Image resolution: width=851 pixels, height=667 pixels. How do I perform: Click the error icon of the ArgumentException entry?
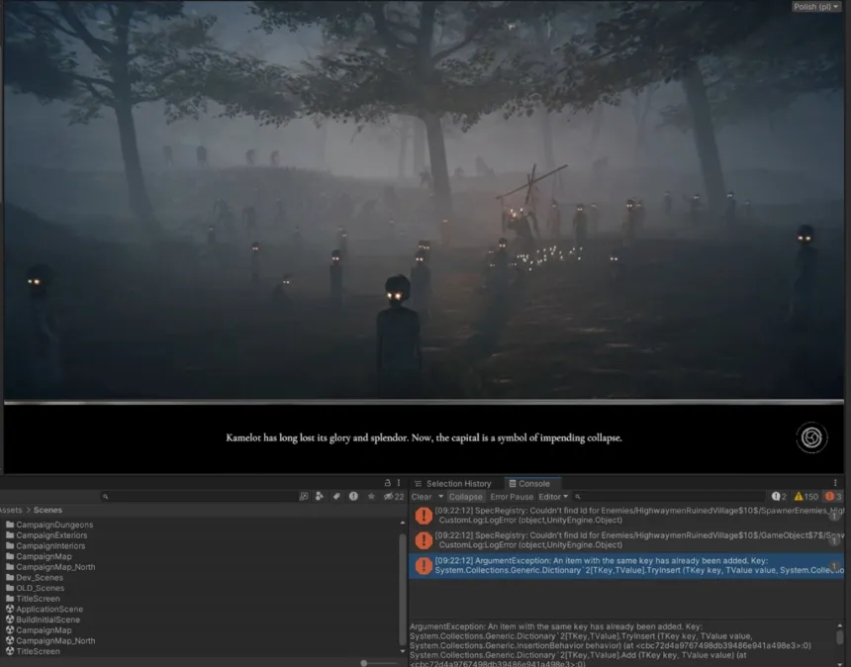point(424,565)
